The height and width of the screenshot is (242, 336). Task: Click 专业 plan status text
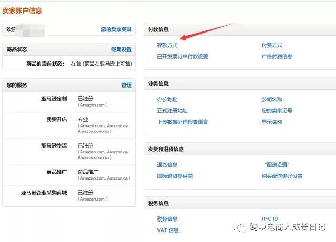pos(83,119)
